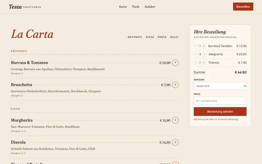Open the Abholzeit pickup time dropdown

click(220, 86)
